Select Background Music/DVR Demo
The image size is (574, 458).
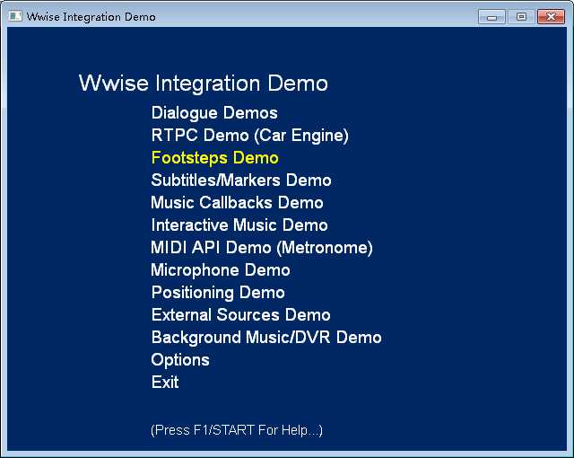pos(266,338)
